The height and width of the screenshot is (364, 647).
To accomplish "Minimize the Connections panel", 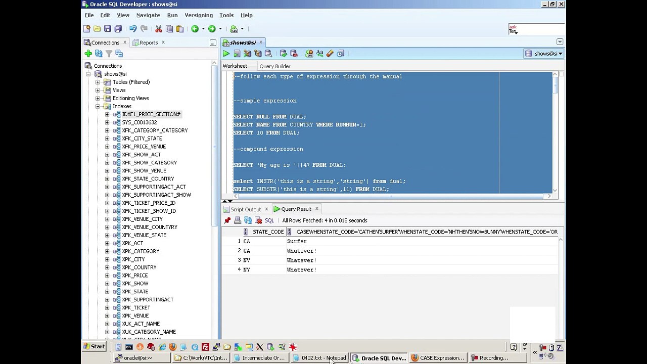I will 213,43.
